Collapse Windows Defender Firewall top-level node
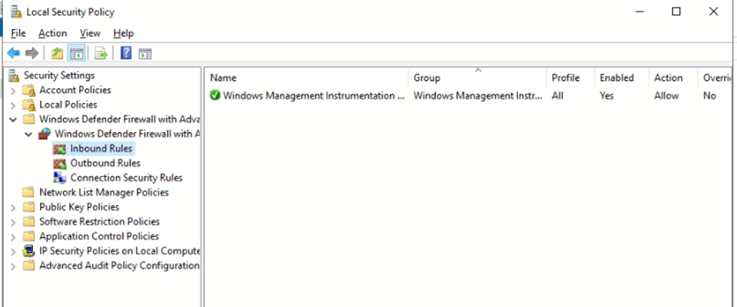737x307 pixels. 13,120
